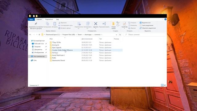Select the Among Us folder
The width and height of the screenshot is (197, 111).
click(55, 45)
